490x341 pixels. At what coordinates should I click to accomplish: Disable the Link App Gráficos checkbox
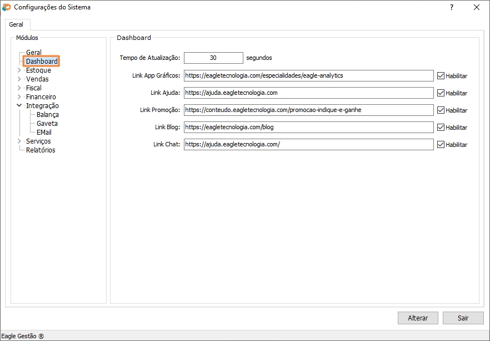tap(441, 76)
